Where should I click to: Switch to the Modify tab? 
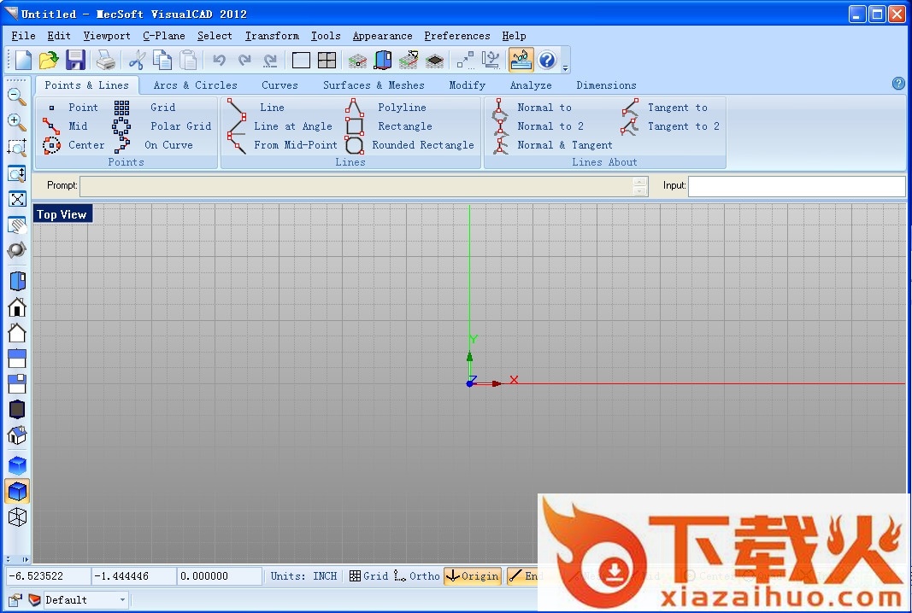tap(467, 85)
